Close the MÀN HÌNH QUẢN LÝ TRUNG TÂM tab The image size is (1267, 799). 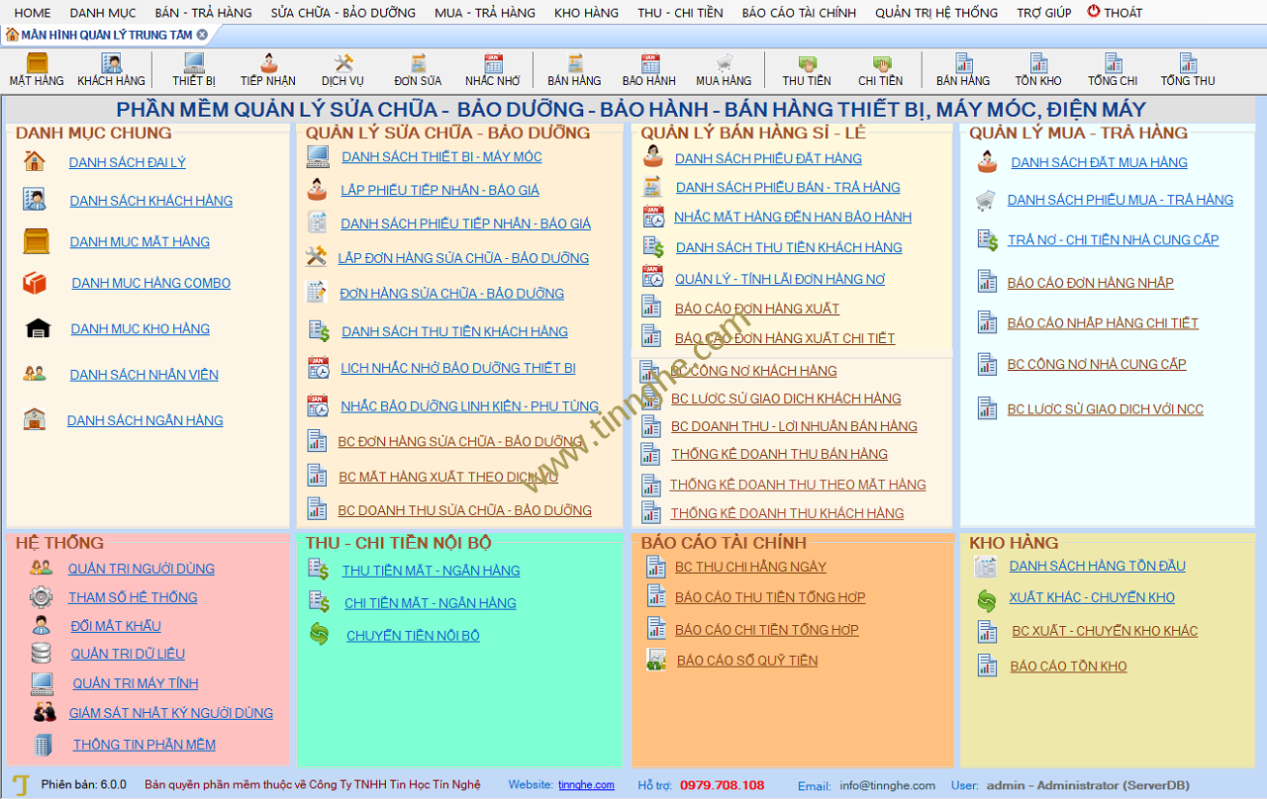(x=202, y=35)
